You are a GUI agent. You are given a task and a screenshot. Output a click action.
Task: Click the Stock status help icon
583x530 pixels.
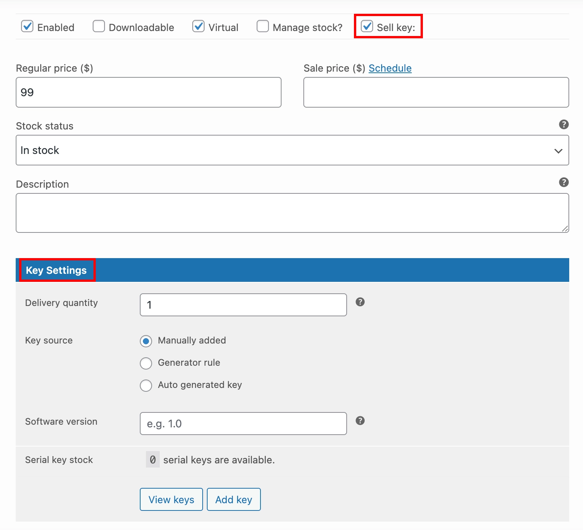(564, 124)
